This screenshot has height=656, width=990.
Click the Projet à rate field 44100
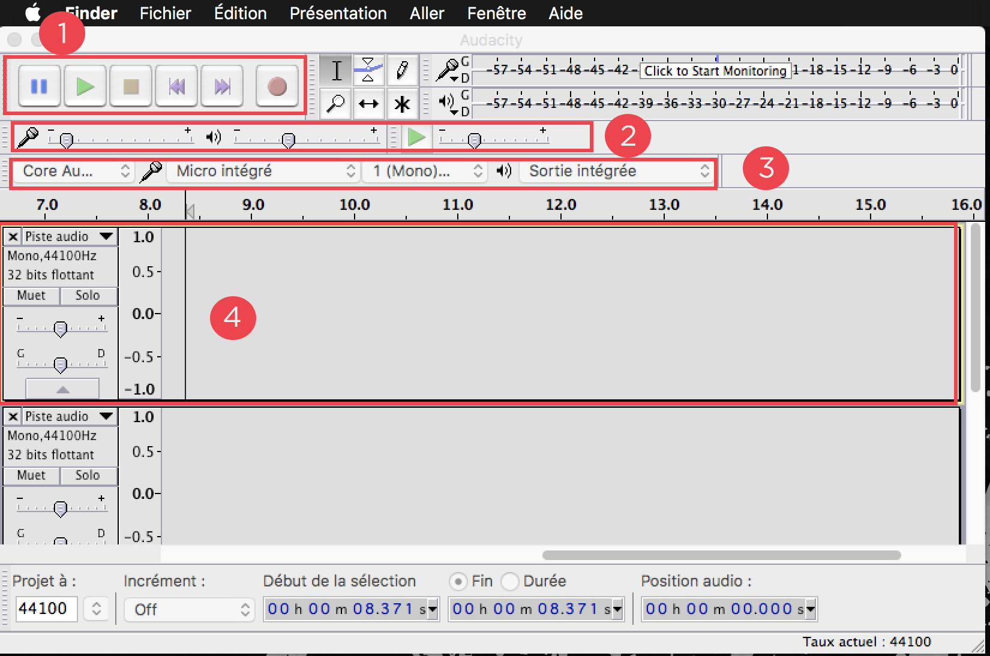click(46, 609)
